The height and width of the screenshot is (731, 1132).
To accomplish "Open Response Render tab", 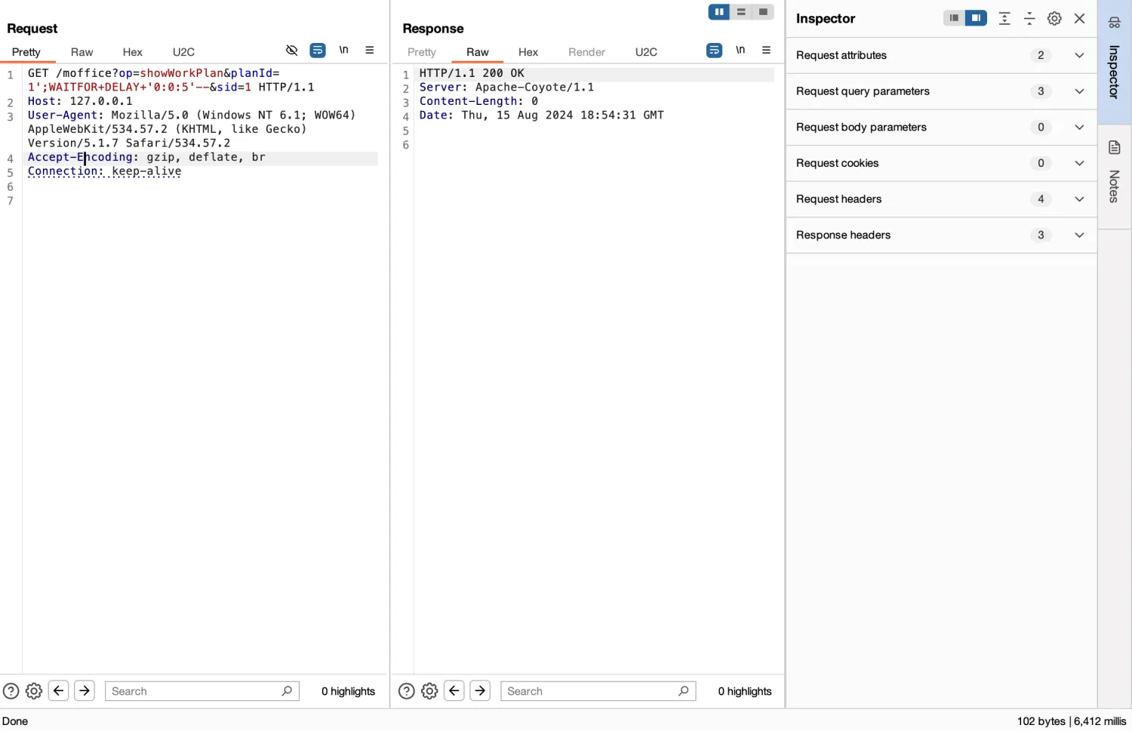I will tap(586, 52).
